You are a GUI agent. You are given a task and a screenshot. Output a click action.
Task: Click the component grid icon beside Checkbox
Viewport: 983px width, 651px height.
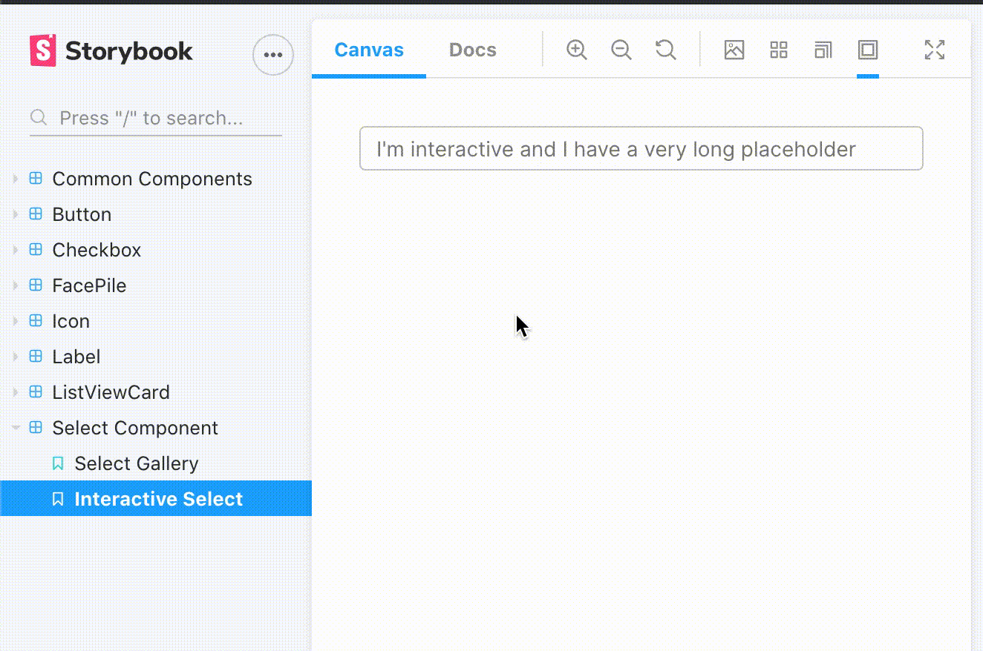(x=36, y=250)
